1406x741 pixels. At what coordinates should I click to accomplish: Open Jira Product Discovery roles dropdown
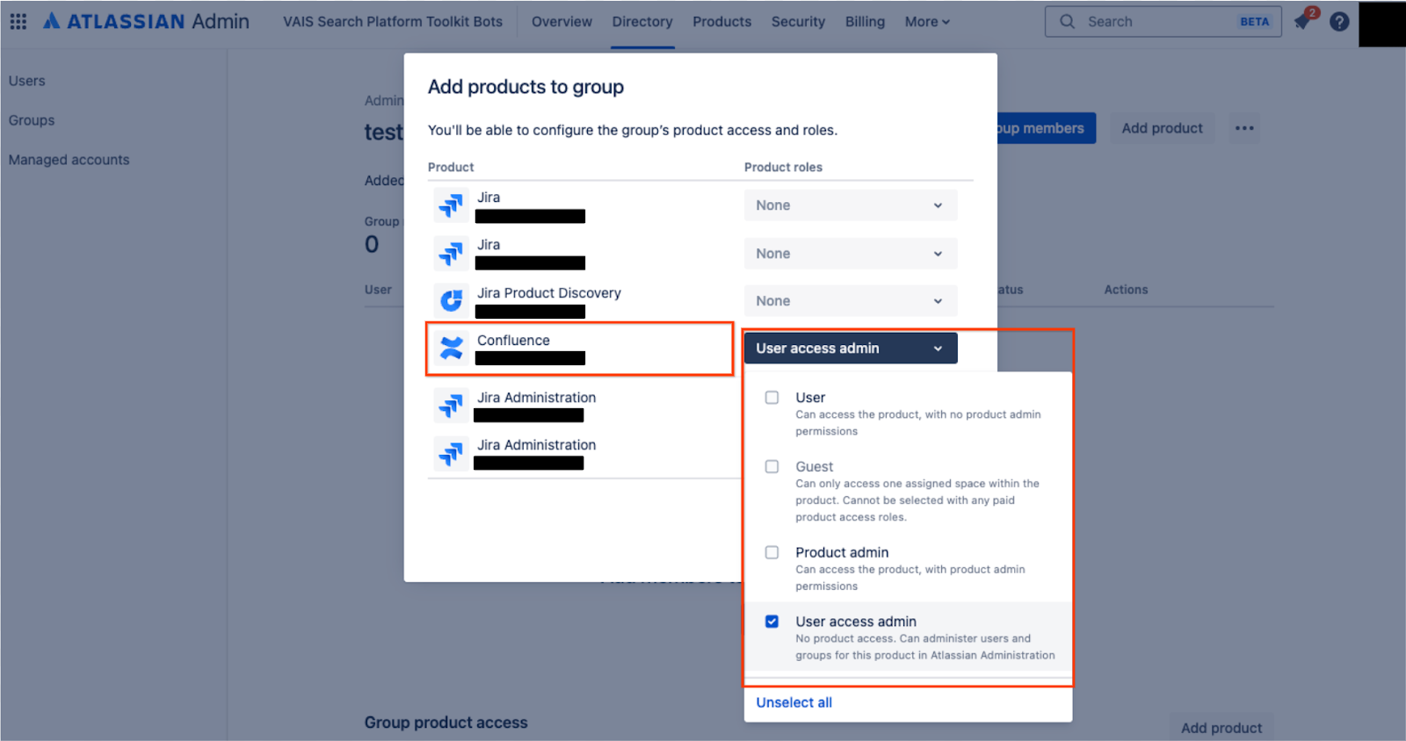(850, 301)
